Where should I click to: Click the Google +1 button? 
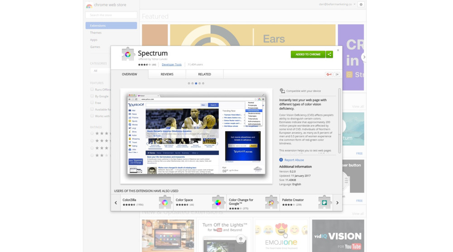click(329, 75)
